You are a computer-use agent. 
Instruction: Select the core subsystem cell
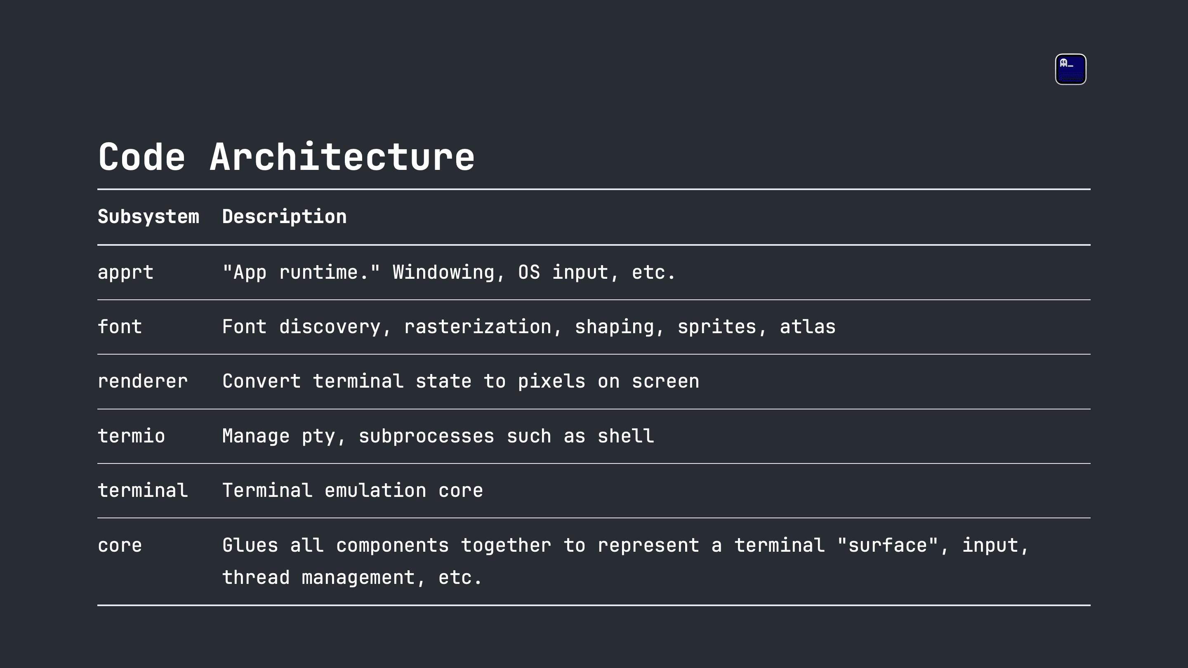[120, 546]
